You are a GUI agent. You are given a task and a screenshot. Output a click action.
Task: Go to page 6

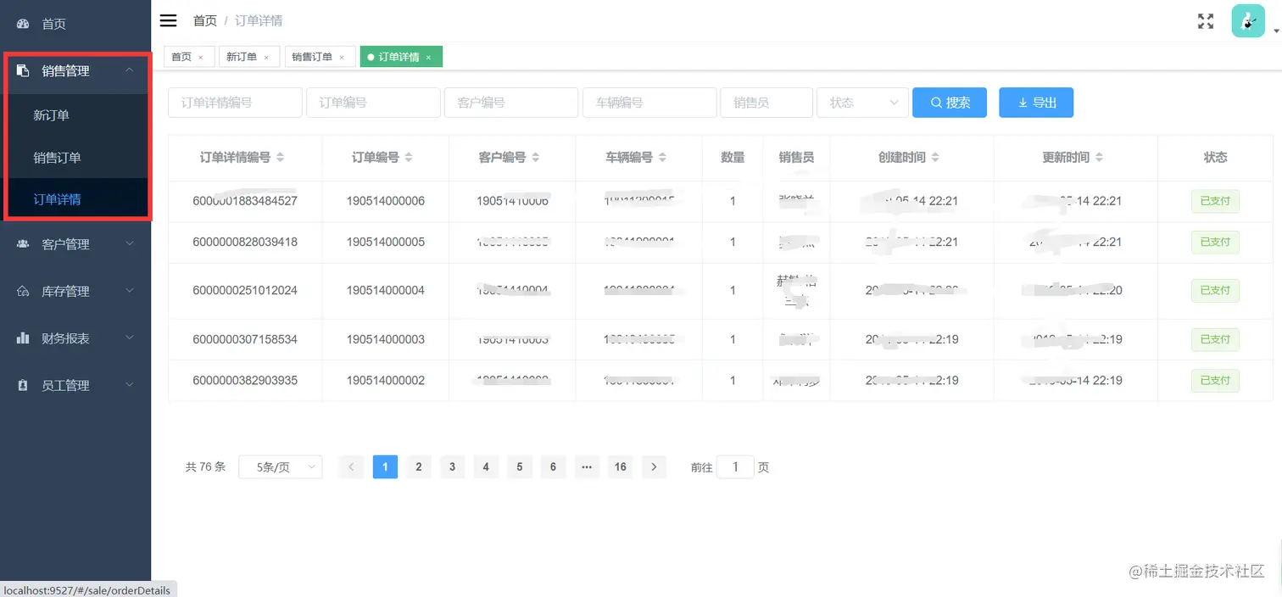[553, 467]
